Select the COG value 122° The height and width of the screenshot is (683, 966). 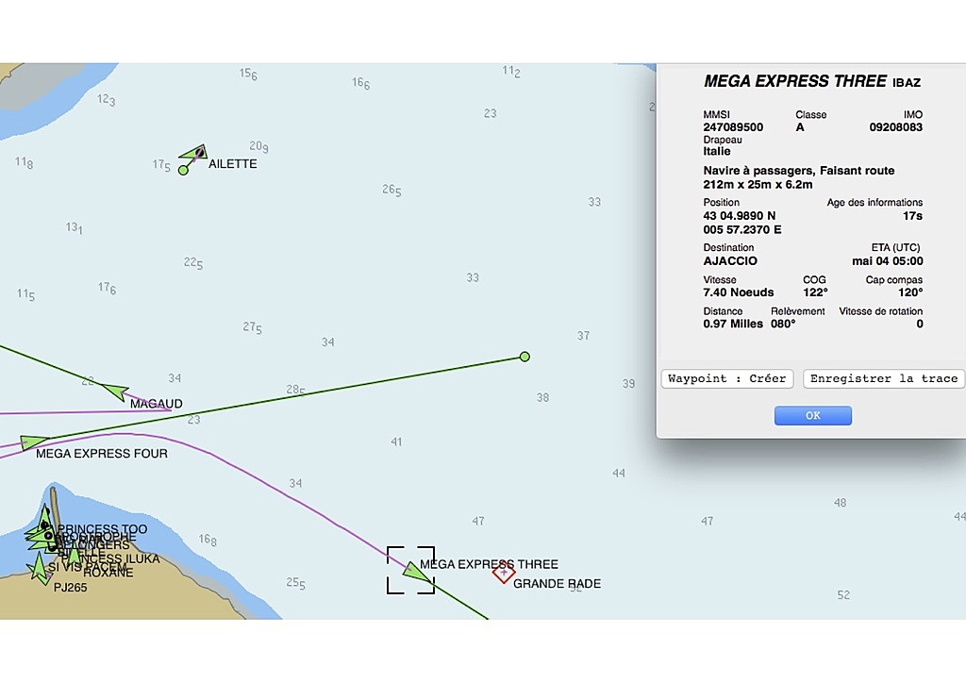(815, 292)
